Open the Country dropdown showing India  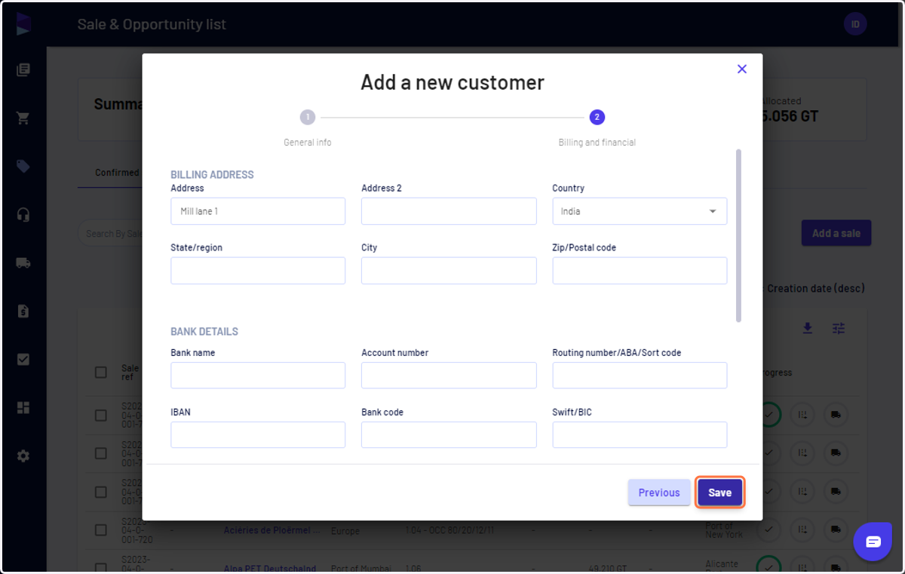pos(640,211)
